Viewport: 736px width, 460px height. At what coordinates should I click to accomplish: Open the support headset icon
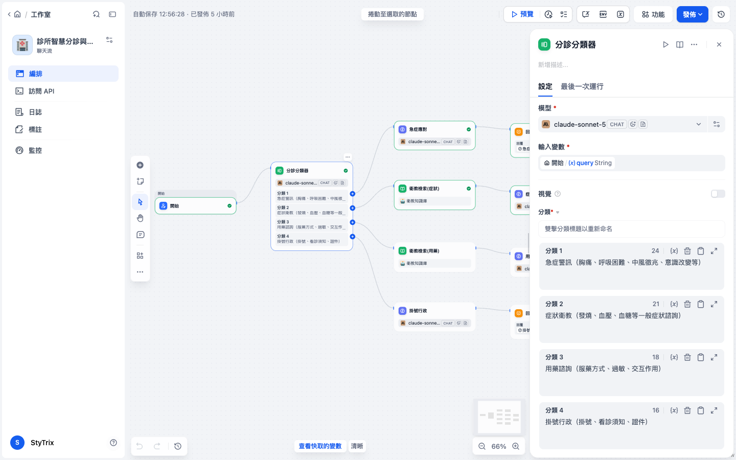pos(96,14)
